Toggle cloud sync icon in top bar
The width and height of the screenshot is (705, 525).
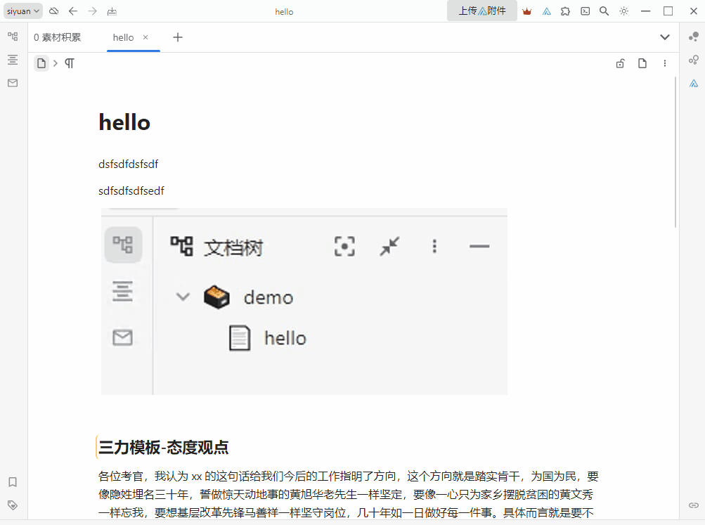click(53, 11)
